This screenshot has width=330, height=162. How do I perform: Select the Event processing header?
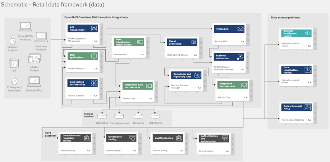[x=183, y=42]
